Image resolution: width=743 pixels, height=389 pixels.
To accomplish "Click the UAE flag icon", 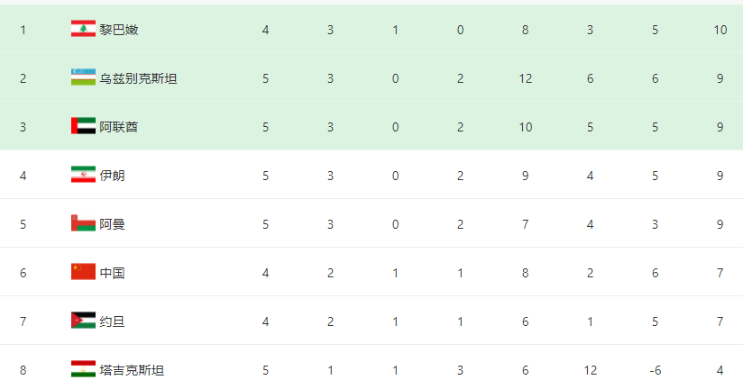I will click(x=83, y=127).
